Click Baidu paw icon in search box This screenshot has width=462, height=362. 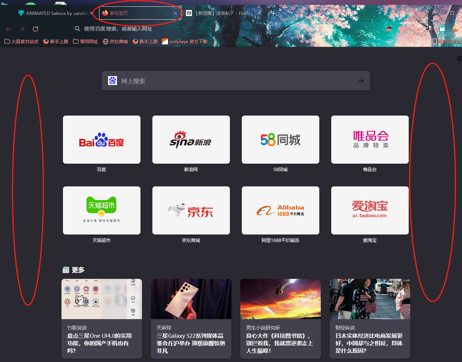[113, 81]
